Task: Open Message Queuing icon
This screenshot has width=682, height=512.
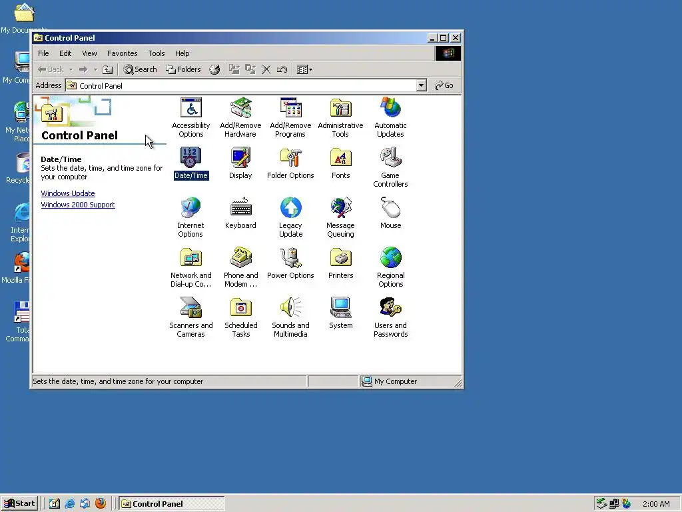Action: pyautogui.click(x=340, y=218)
